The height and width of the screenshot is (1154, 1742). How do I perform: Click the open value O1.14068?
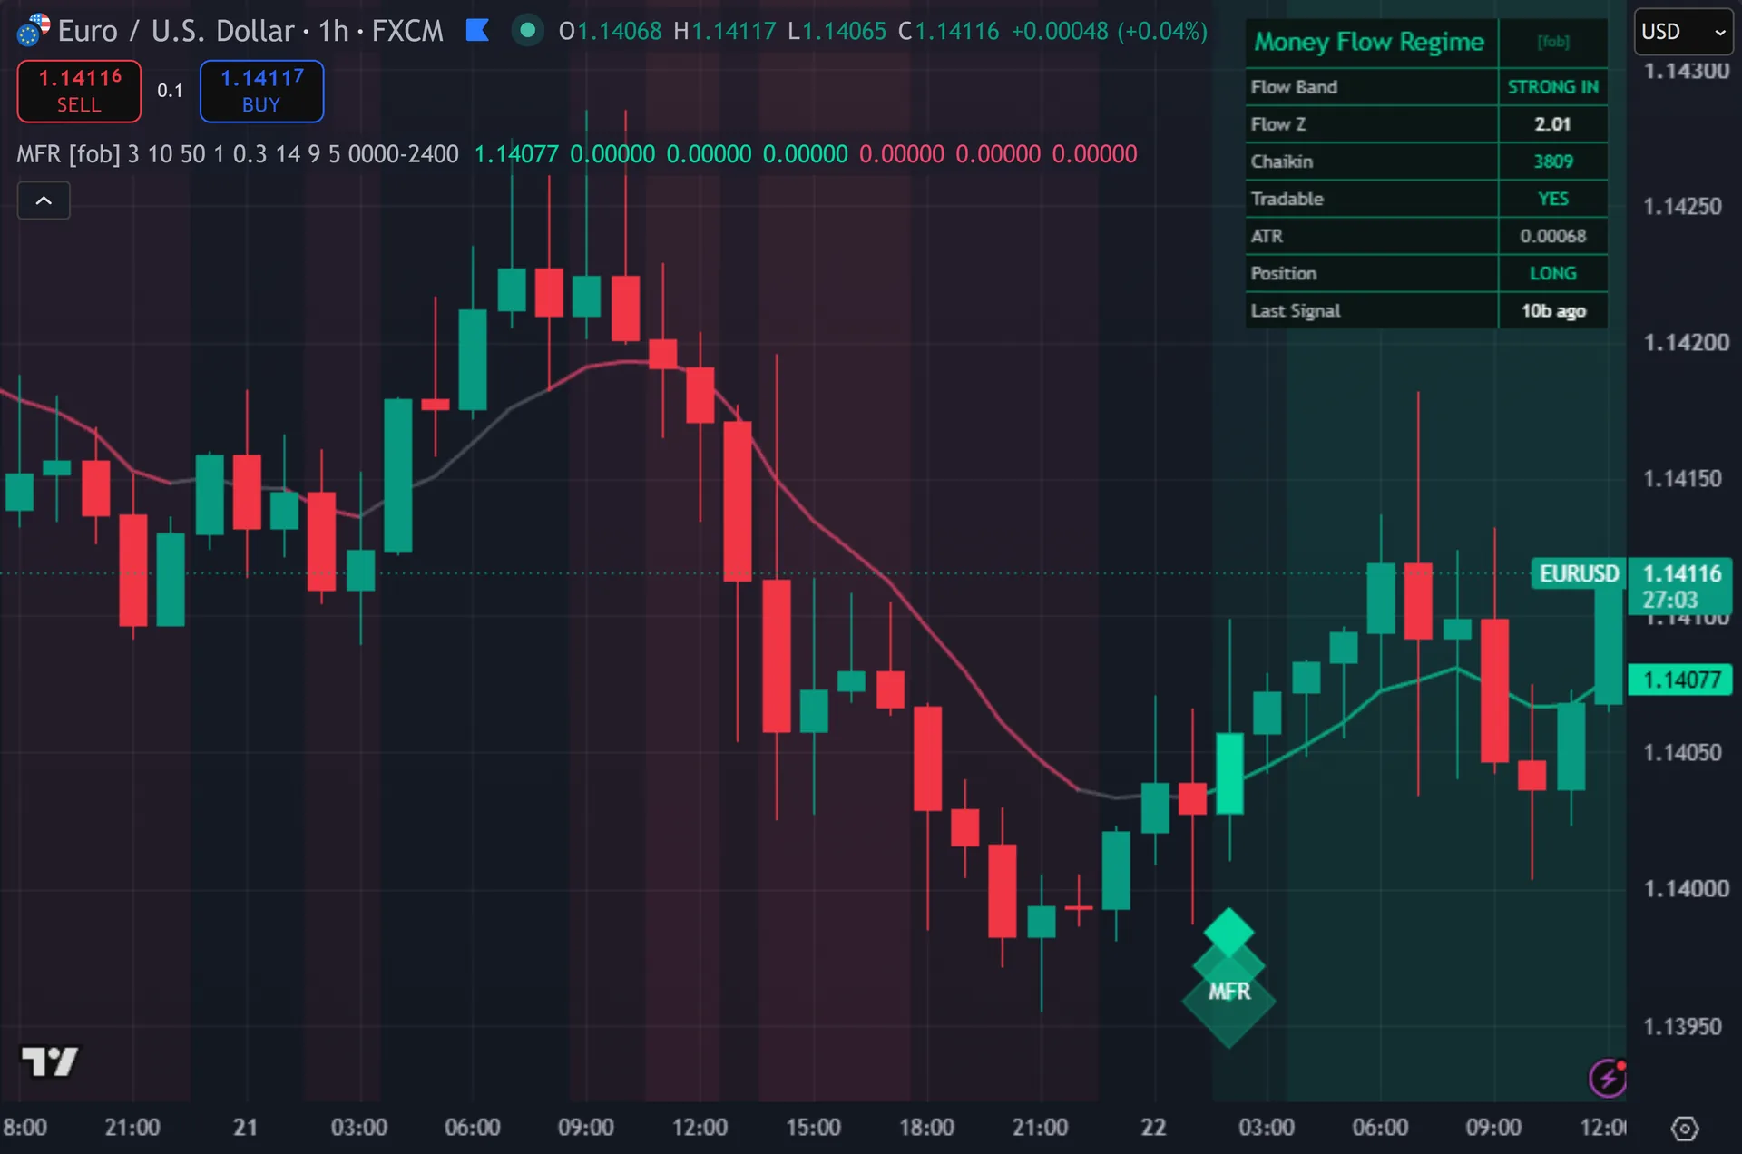611,32
